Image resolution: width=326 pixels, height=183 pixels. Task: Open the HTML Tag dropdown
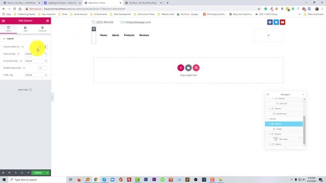pyautogui.click(x=36, y=75)
